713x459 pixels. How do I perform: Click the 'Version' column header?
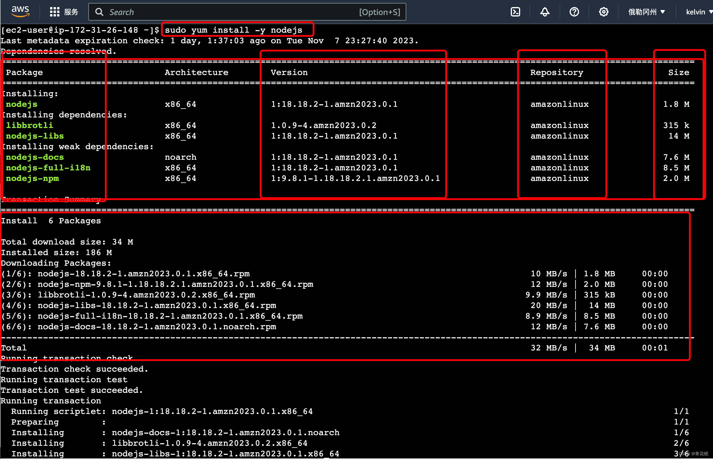[x=289, y=72]
